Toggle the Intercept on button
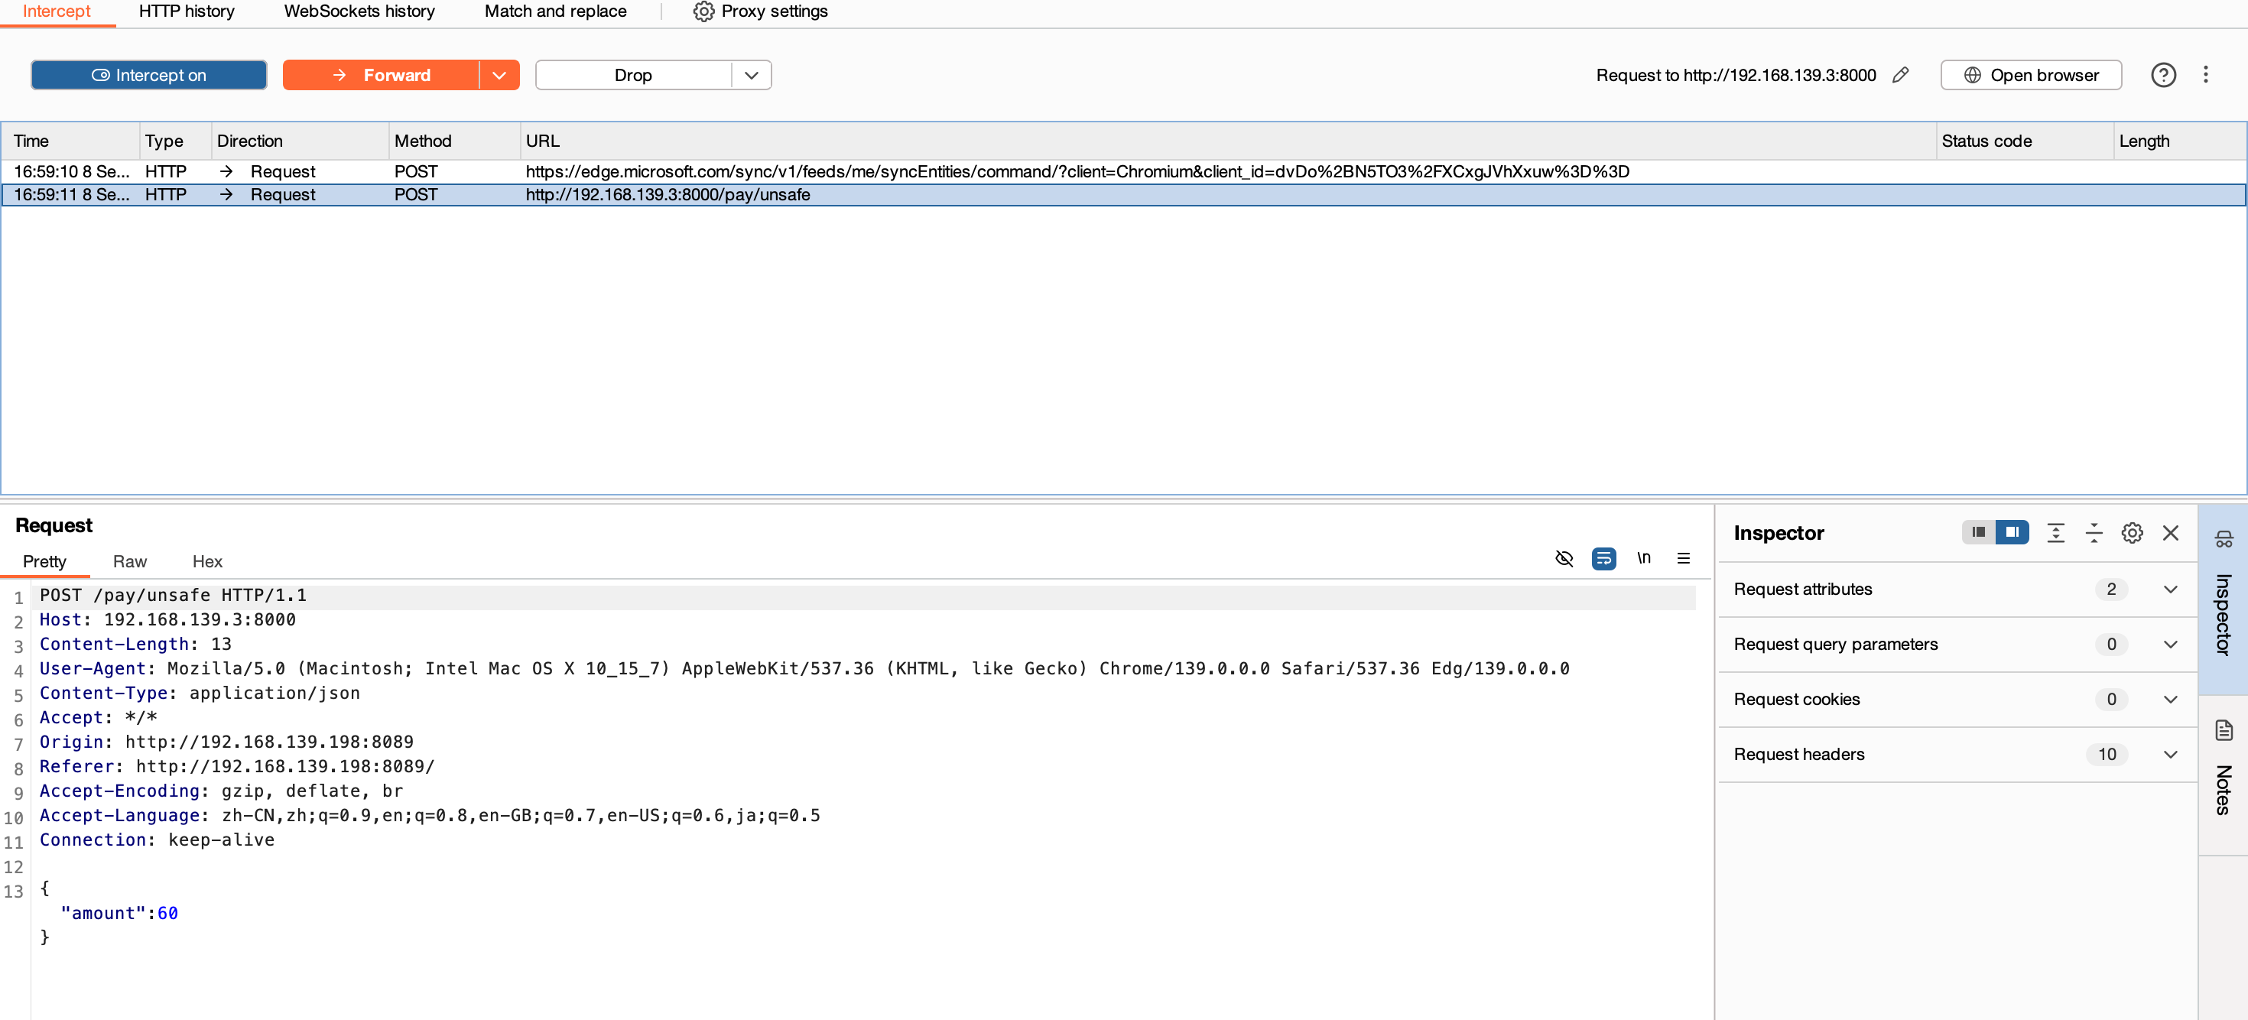 [x=148, y=75]
